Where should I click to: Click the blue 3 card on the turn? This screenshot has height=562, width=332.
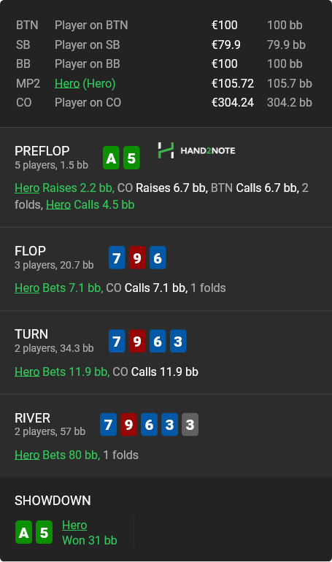[178, 341]
